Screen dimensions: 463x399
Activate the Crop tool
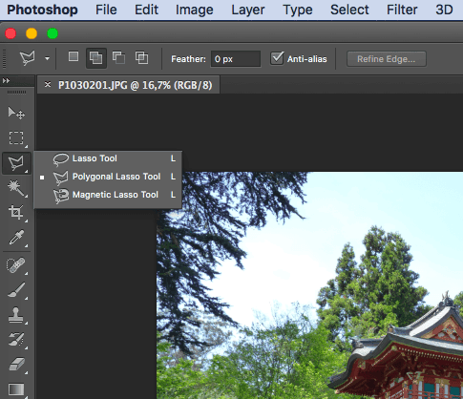16,212
